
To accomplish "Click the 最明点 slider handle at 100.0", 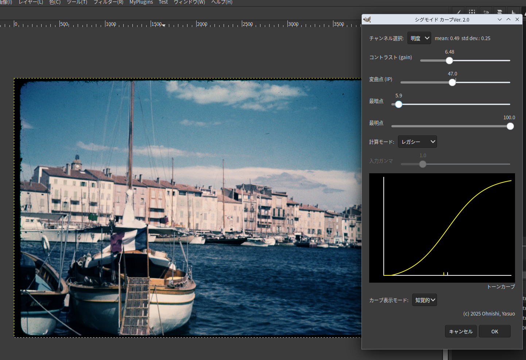I will (510, 126).
